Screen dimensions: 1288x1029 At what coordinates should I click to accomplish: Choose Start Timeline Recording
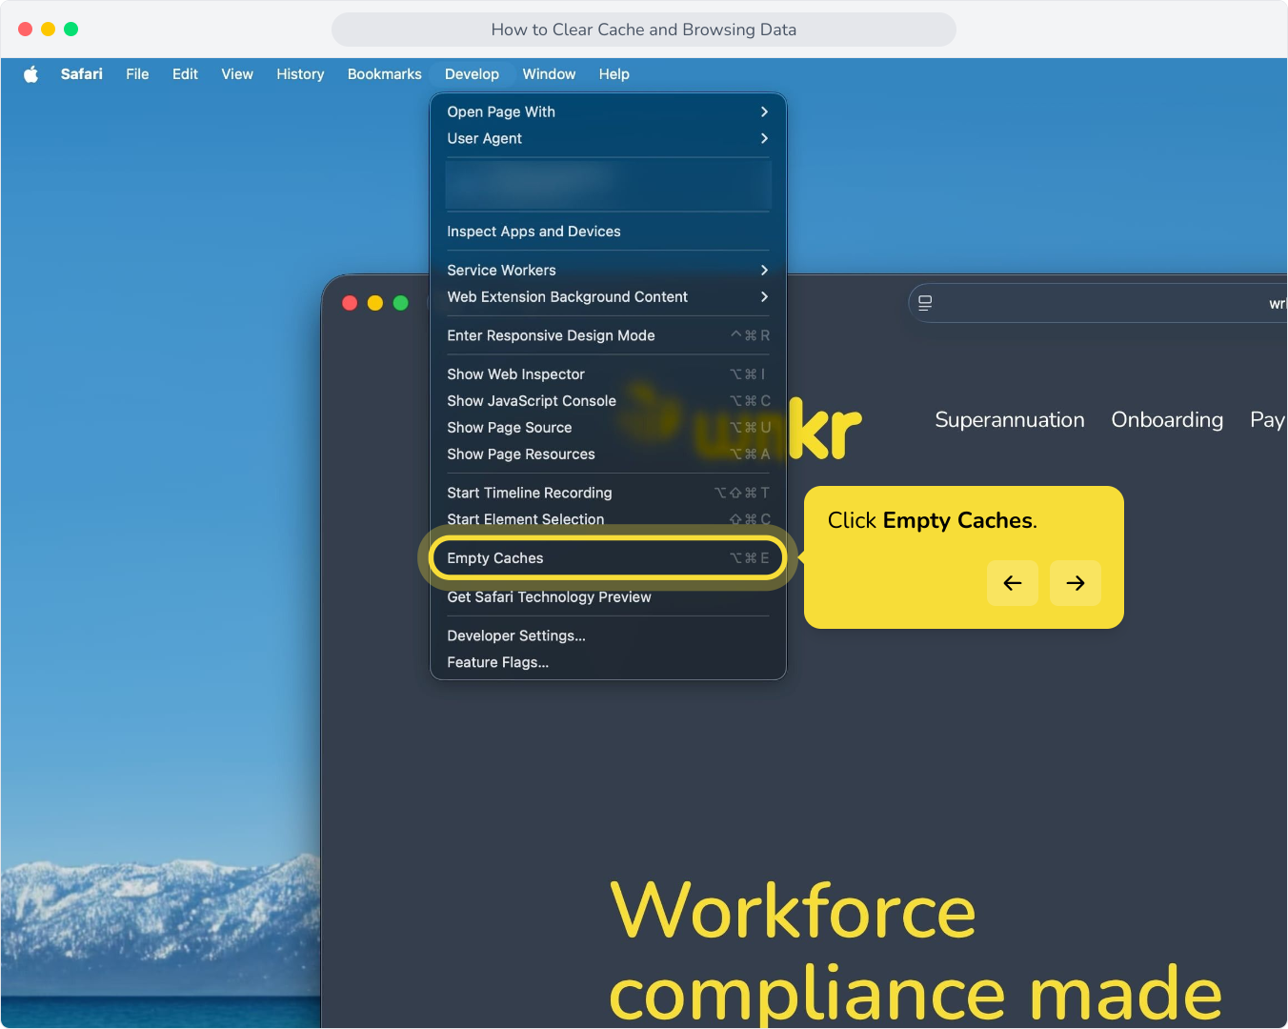(x=608, y=493)
